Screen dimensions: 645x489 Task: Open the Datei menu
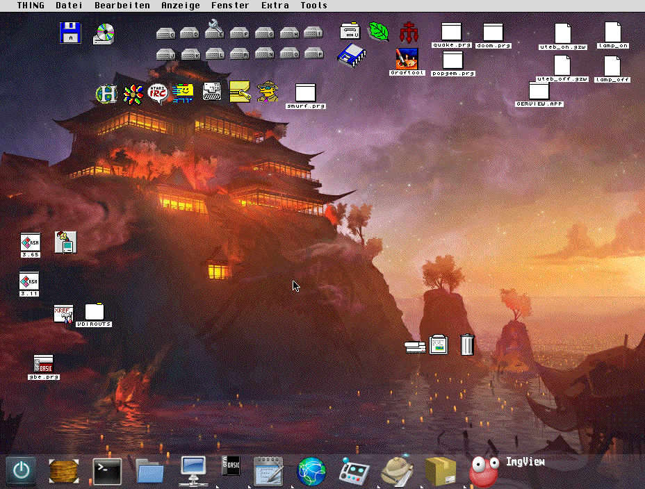pyautogui.click(x=69, y=6)
